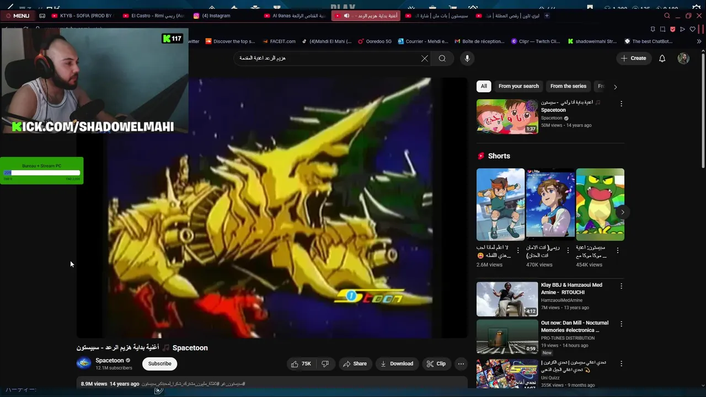Subscribe to the Spacetoon channel
This screenshot has width=706, height=397.
coord(159,364)
